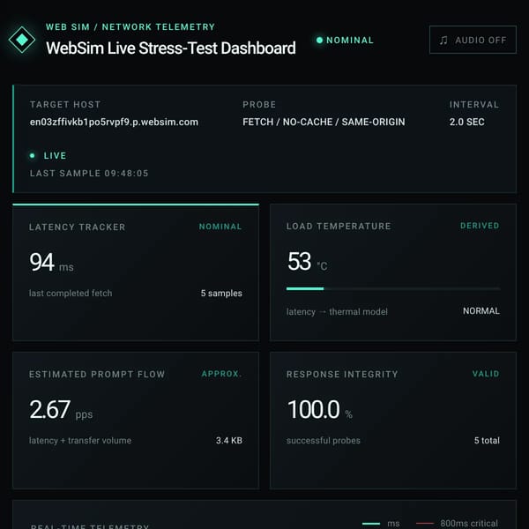The width and height of the screenshot is (529, 529).
Task: Click the green NOMINAL status dot in header
Action: pos(319,41)
